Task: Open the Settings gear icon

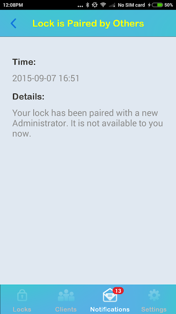Action: pyautogui.click(x=154, y=295)
